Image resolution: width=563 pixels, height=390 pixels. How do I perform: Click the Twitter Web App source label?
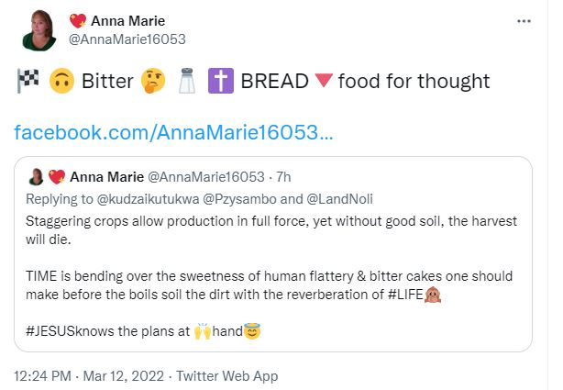pos(226,375)
